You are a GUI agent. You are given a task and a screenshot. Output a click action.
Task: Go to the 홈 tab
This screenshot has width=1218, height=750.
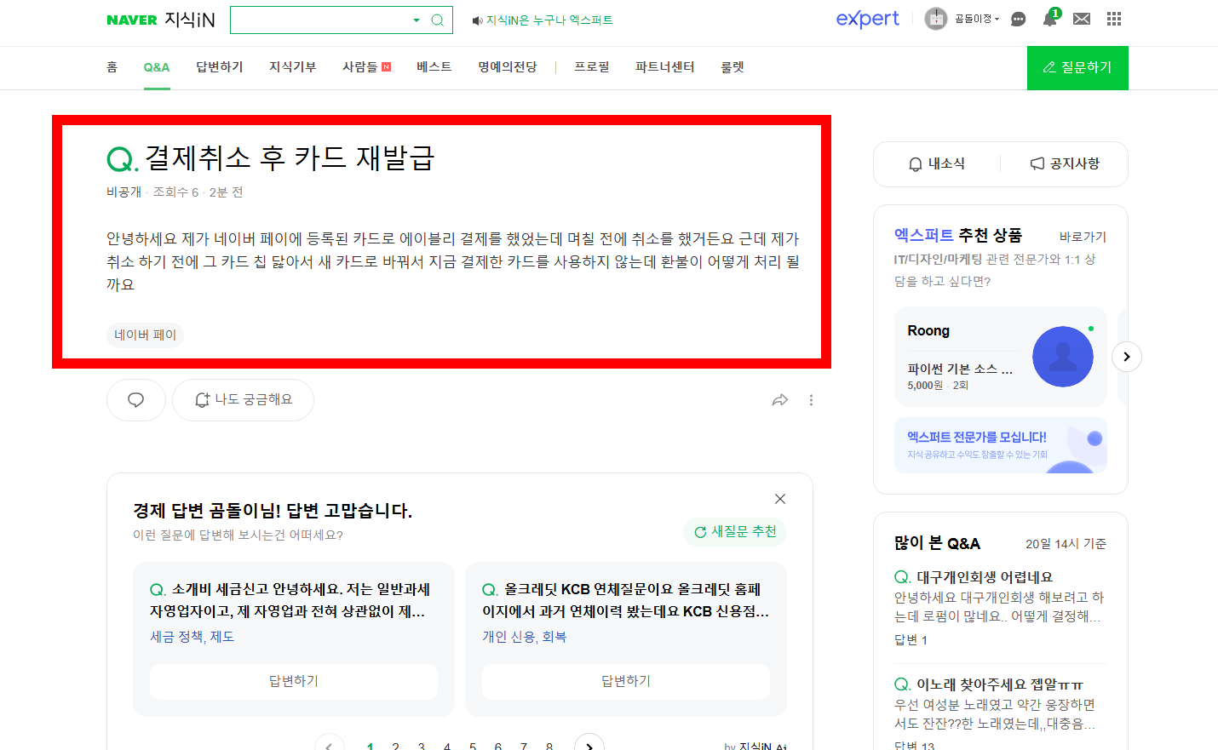[x=112, y=67]
